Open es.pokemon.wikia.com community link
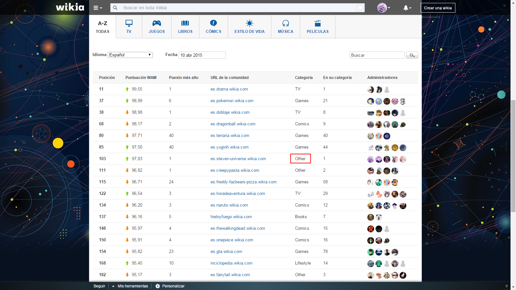 (x=232, y=101)
